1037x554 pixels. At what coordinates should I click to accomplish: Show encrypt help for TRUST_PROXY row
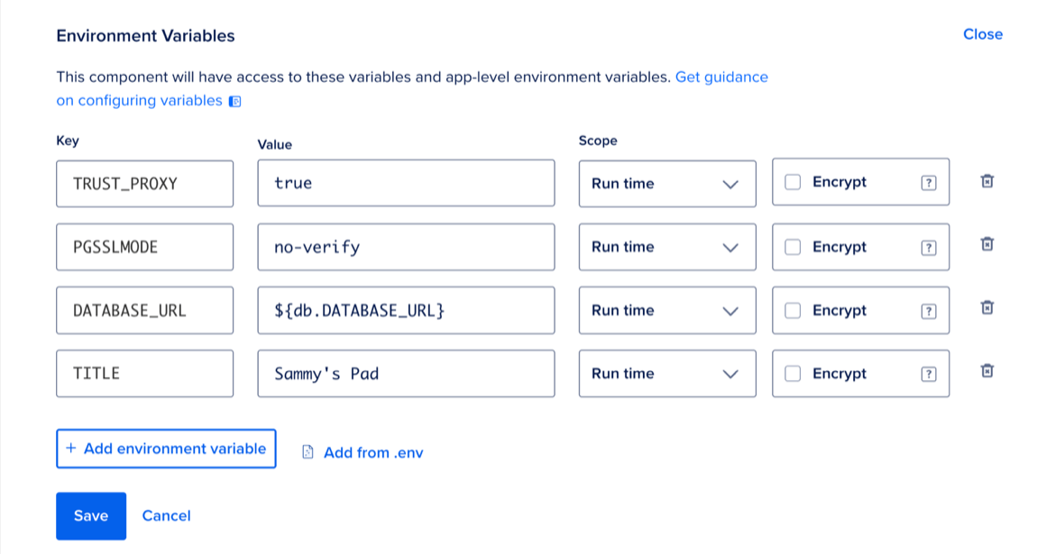point(928,183)
